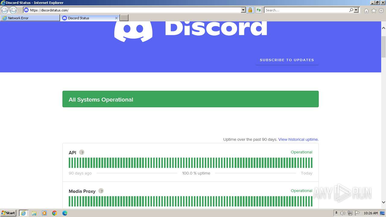Switch to the Network Error tab

click(30, 18)
